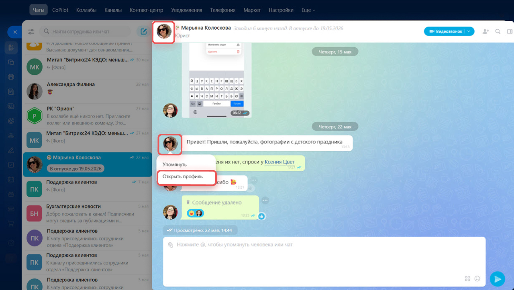Screen dimensions: 514x290
Task: Open Марьяна Колоскова's avatar in the chat header
Action: tap(164, 31)
